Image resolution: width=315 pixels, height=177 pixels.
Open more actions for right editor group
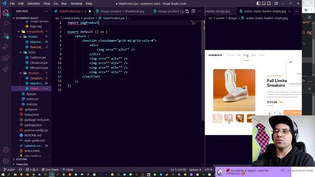[296, 11]
